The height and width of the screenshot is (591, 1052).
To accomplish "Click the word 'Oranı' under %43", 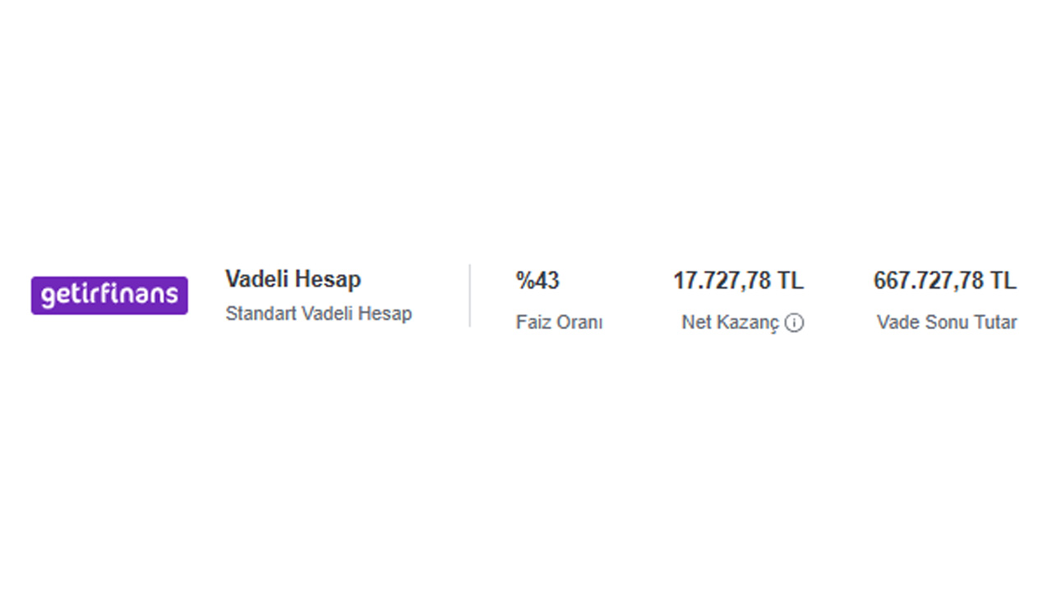I will [581, 323].
